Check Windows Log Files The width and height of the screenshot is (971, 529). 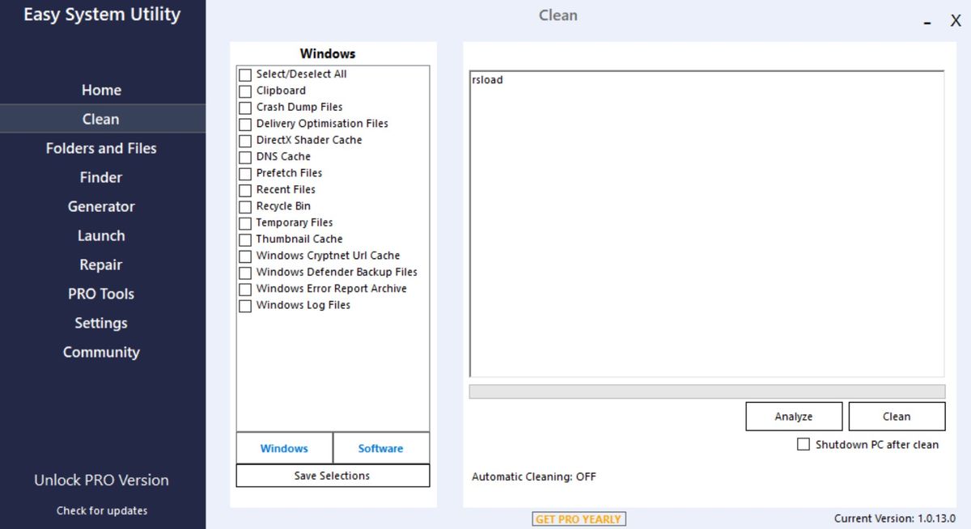pyautogui.click(x=246, y=305)
